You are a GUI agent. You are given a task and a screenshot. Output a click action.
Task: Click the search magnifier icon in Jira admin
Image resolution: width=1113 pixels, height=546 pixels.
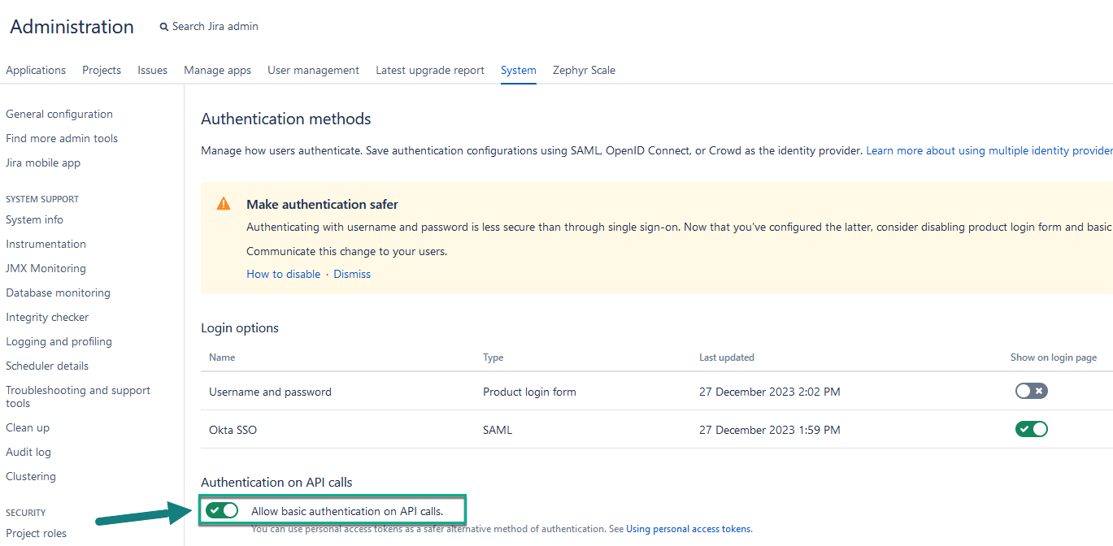click(163, 26)
